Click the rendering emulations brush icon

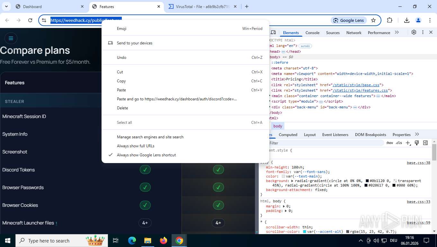coord(417,143)
